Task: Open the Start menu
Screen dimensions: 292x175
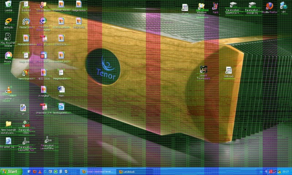Action: pos(11,171)
